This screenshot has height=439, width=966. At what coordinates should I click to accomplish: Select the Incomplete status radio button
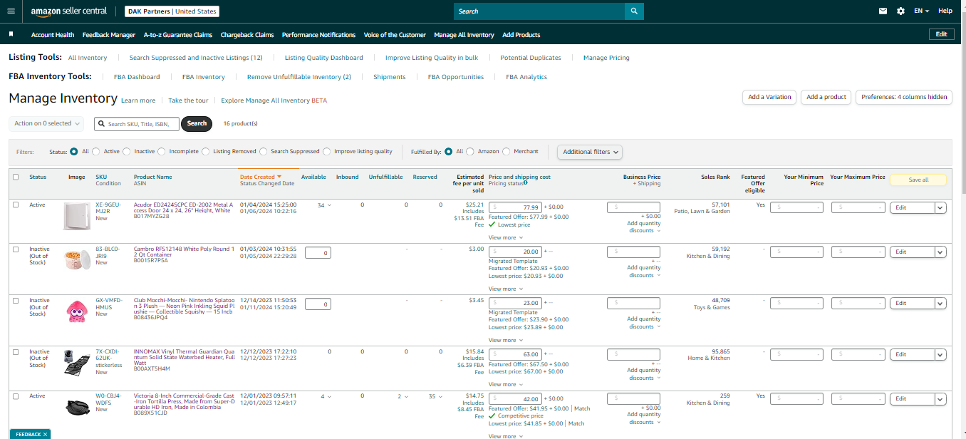[162, 151]
